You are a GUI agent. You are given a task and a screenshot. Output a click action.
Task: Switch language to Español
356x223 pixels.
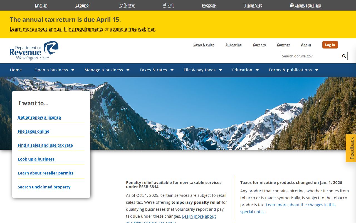(83, 5)
